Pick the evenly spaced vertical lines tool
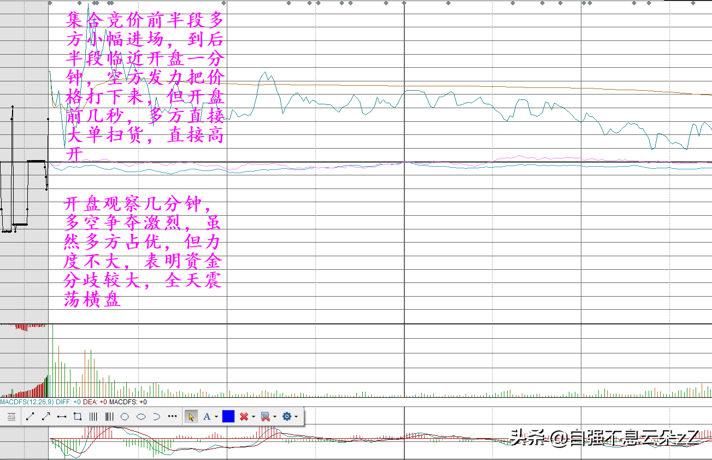712x460 pixels. pos(93,416)
